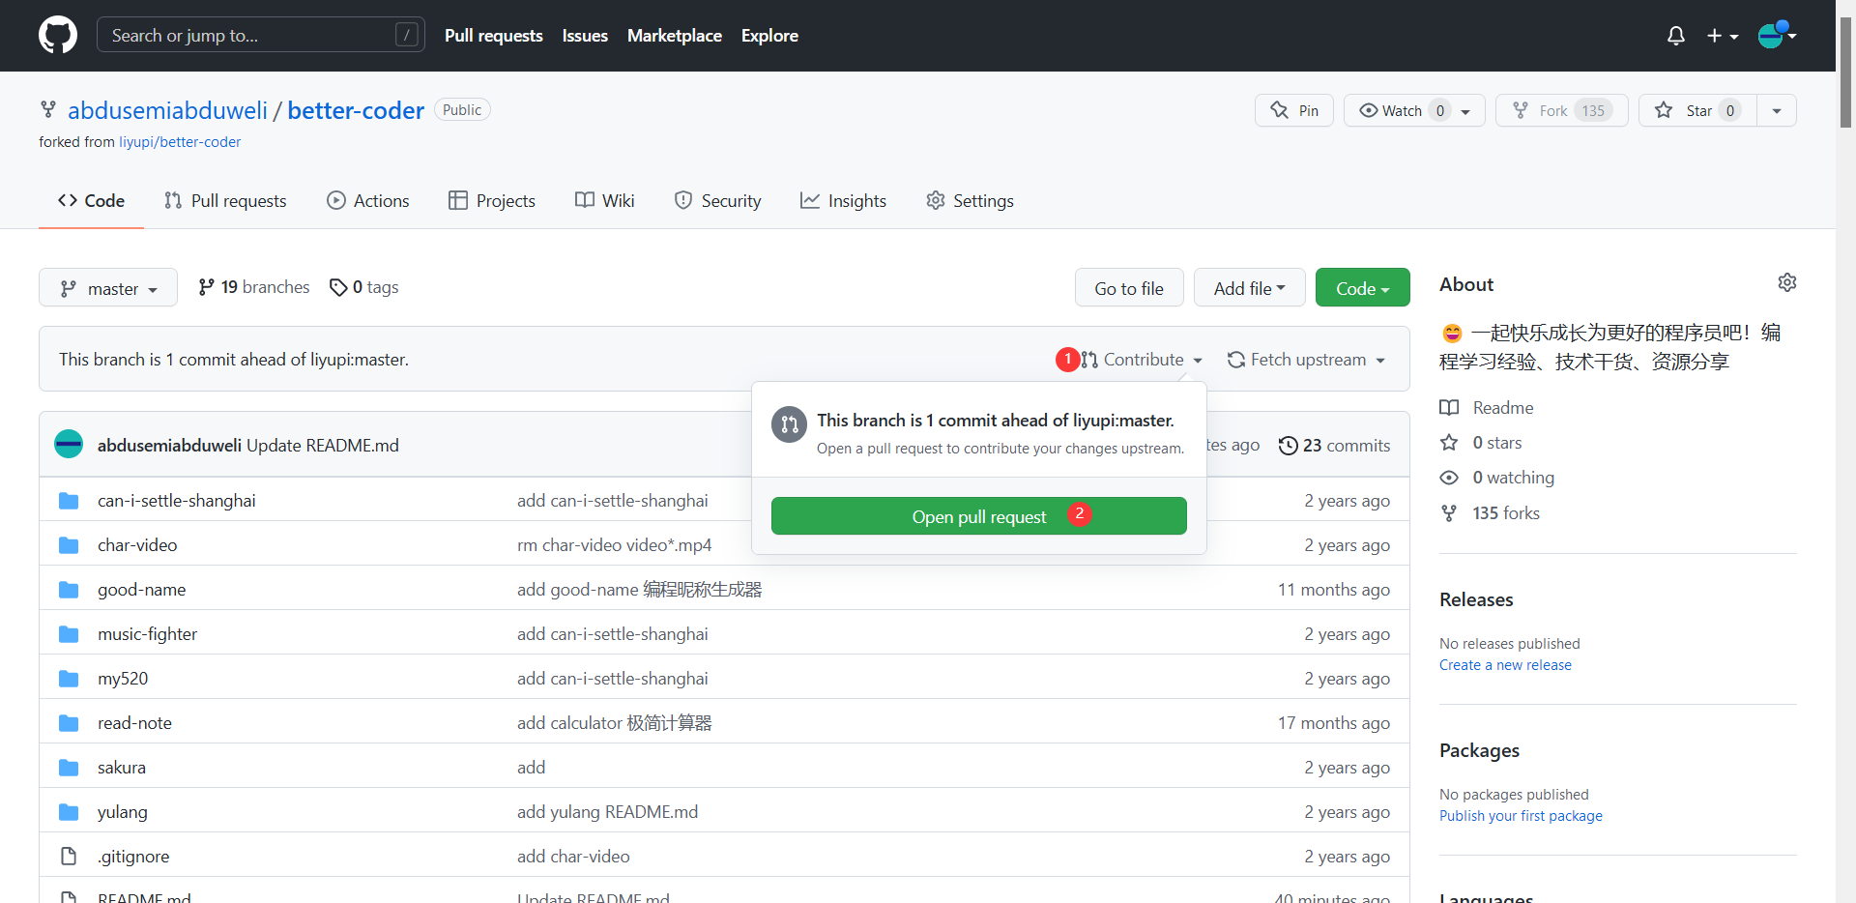
Task: Open the abdusemiabduweli owner link
Action: 167,110
